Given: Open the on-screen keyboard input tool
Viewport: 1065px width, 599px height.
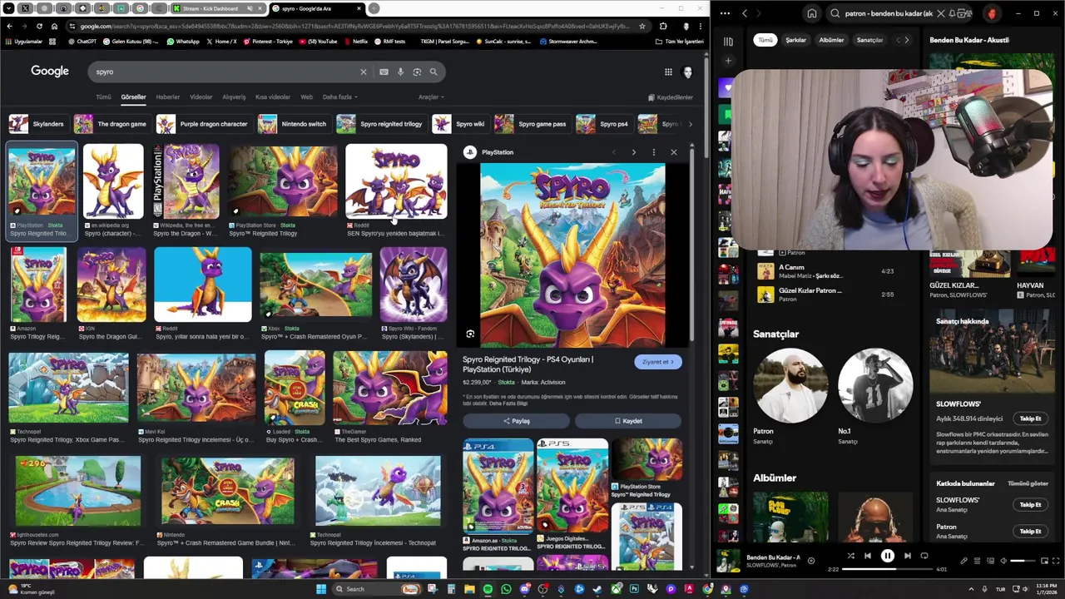Looking at the screenshot, I should (384, 72).
